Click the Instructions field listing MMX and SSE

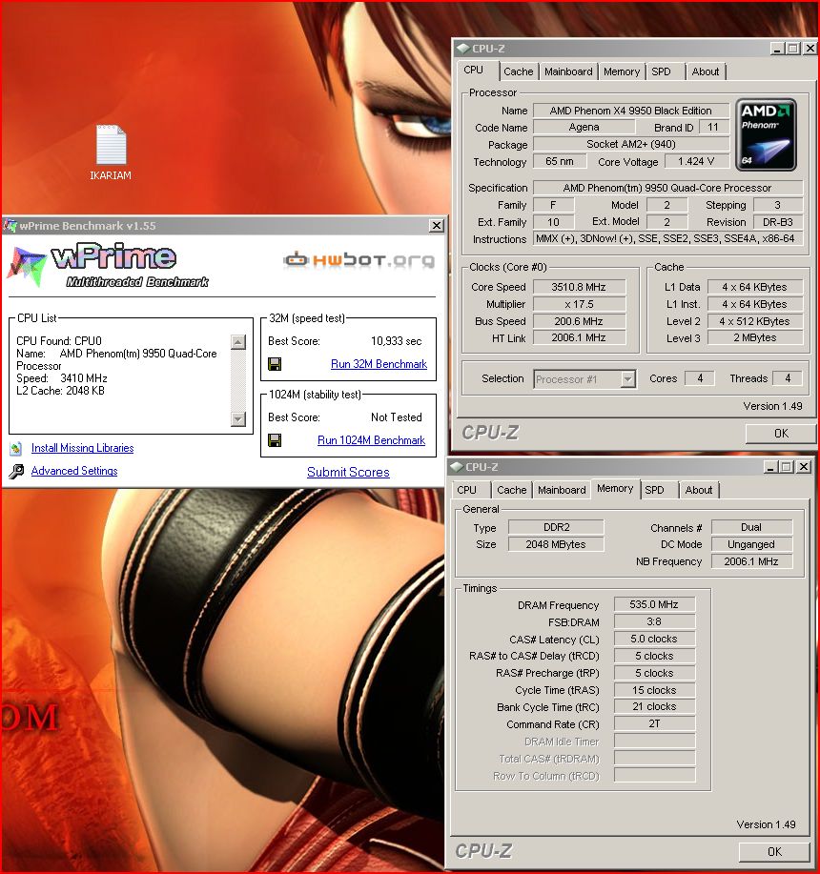tap(667, 238)
